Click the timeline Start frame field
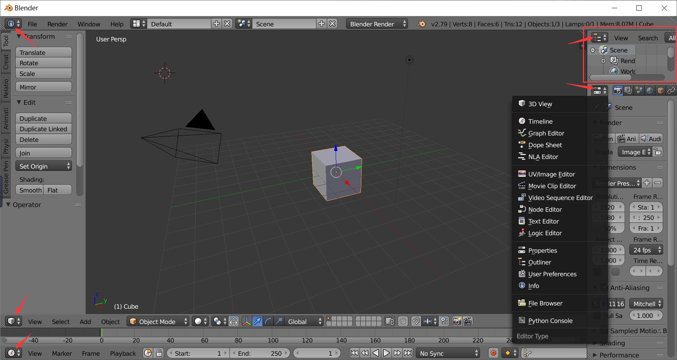 click(x=198, y=353)
